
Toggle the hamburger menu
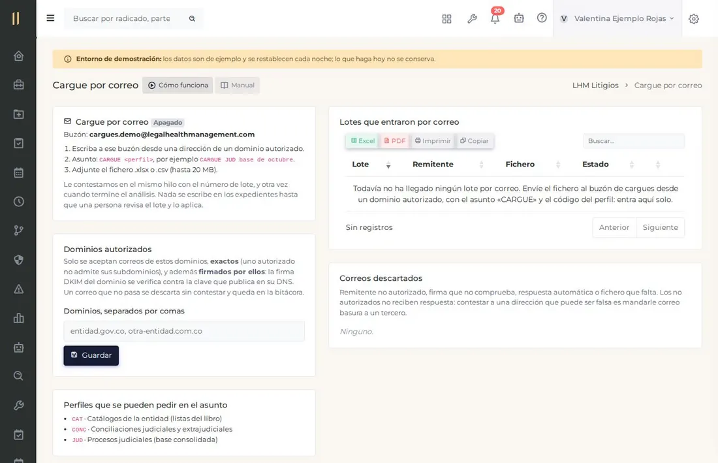[x=50, y=18]
